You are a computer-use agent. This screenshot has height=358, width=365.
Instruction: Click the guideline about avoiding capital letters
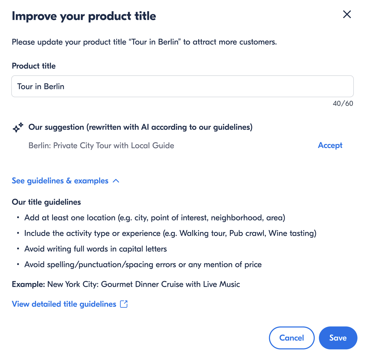click(96, 249)
